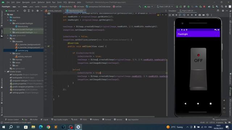Open App Inspection tool window

132,120
